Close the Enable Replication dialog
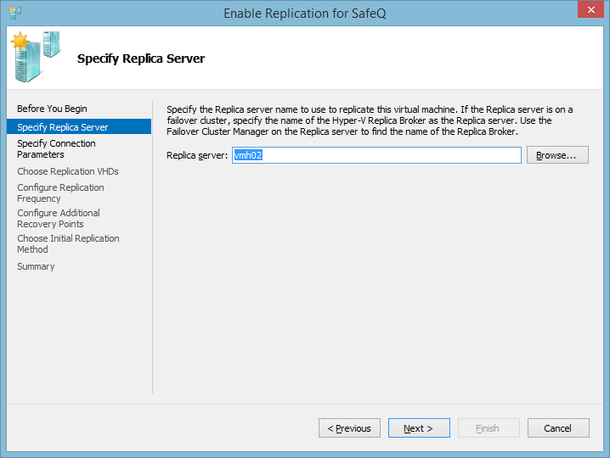This screenshot has height=458, width=610. coord(590,11)
